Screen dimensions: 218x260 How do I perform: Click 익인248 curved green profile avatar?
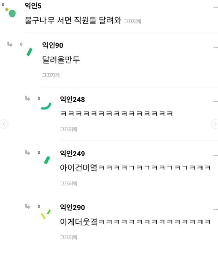click(x=46, y=106)
